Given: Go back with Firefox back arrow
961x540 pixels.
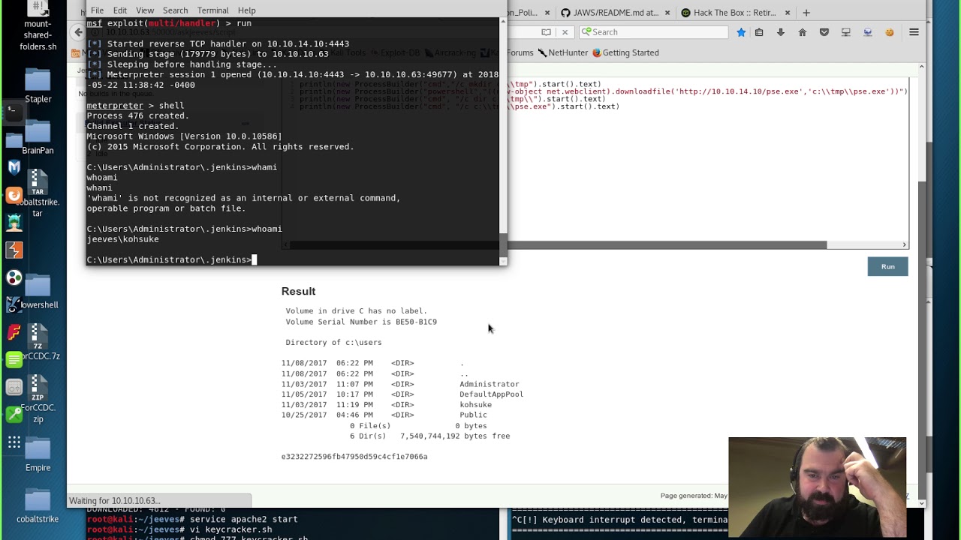Looking at the screenshot, I should pos(78,32).
